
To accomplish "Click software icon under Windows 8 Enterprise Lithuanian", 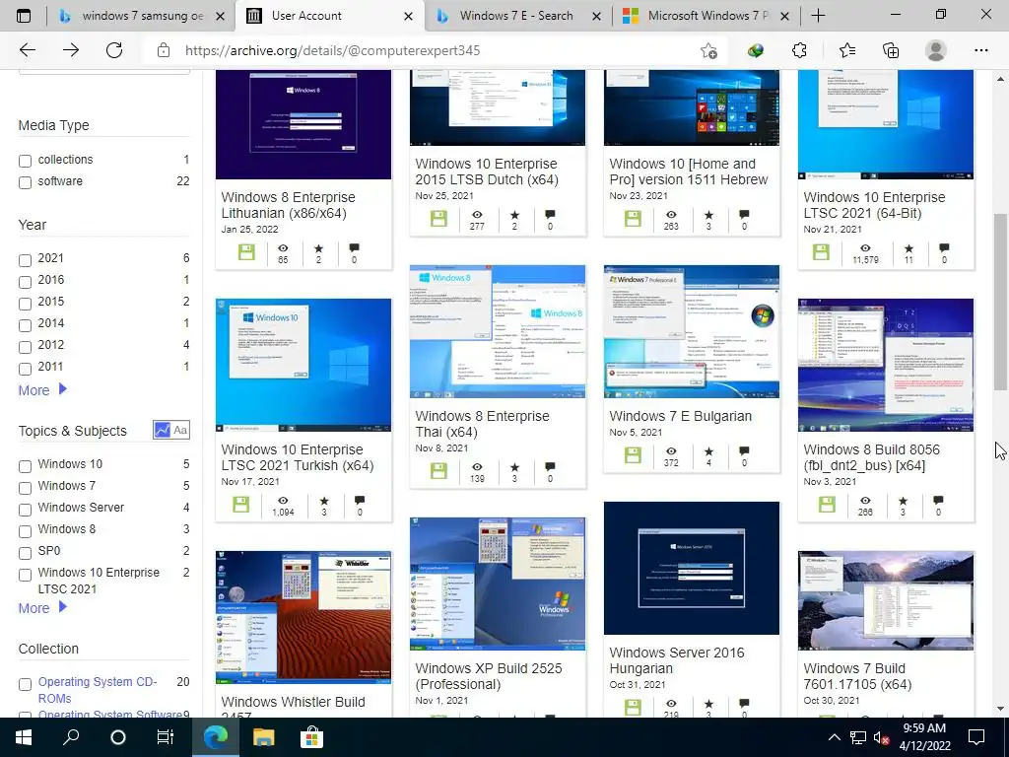I will tap(246, 251).
